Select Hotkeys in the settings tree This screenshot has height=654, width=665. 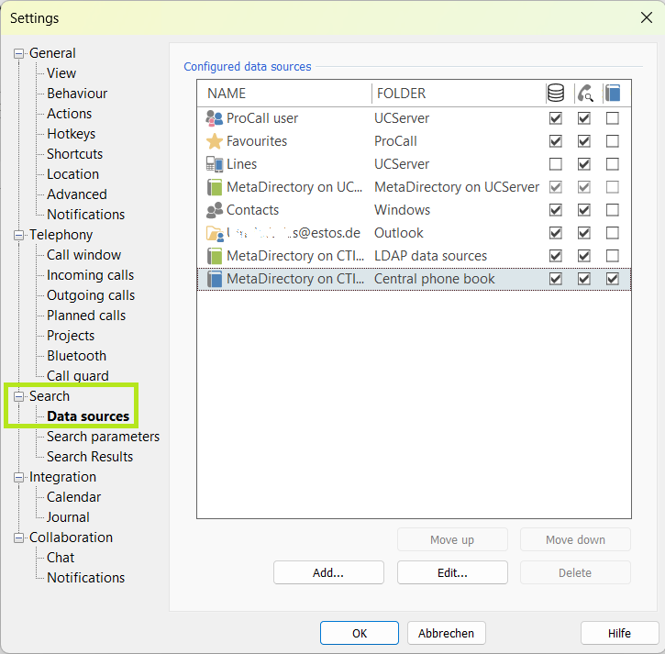pos(71,134)
